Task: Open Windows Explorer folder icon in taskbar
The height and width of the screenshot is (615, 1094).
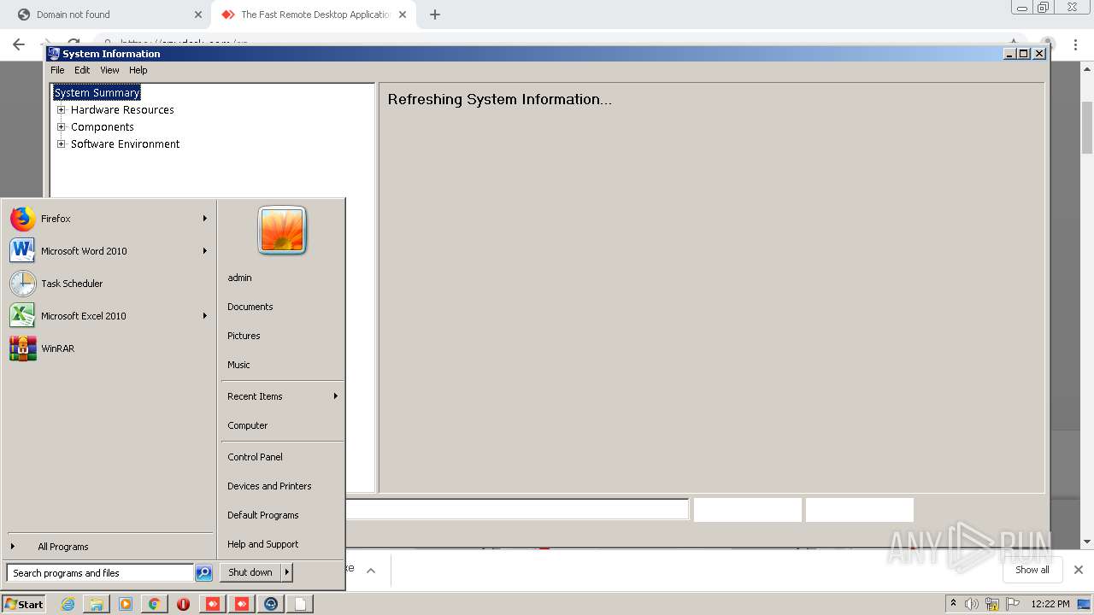Action: coord(97,604)
